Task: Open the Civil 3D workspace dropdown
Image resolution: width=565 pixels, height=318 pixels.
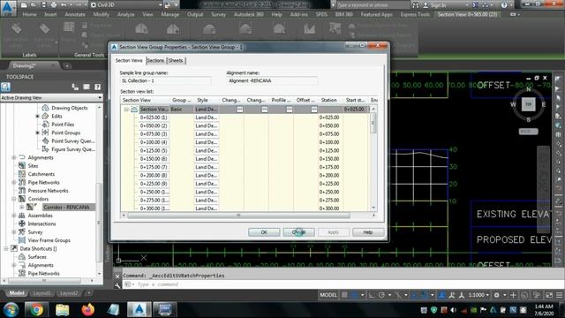Action: point(125,5)
